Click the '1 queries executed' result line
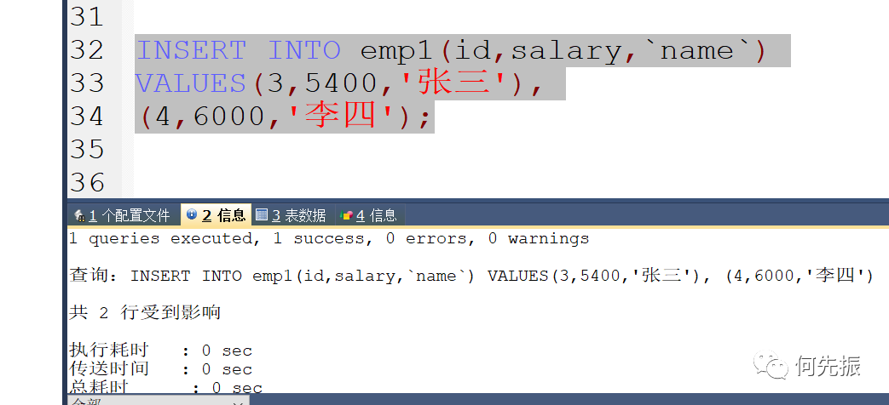The width and height of the screenshot is (889, 405). (329, 239)
